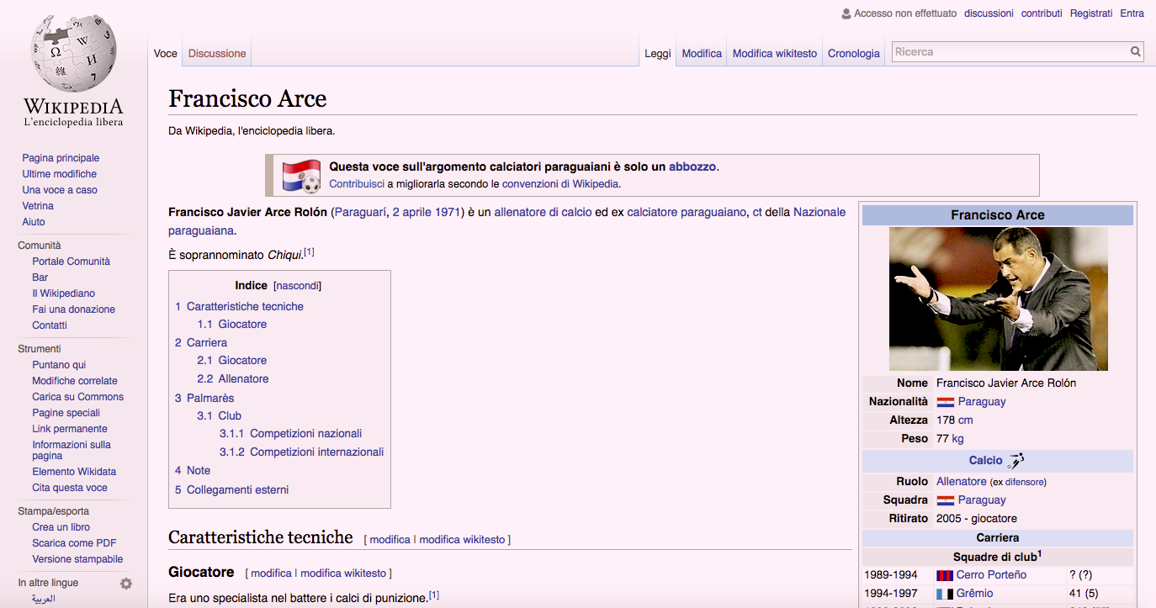Viewport: 1156px width, 608px height.
Task: Click Crea un libro
Action: coord(61,527)
